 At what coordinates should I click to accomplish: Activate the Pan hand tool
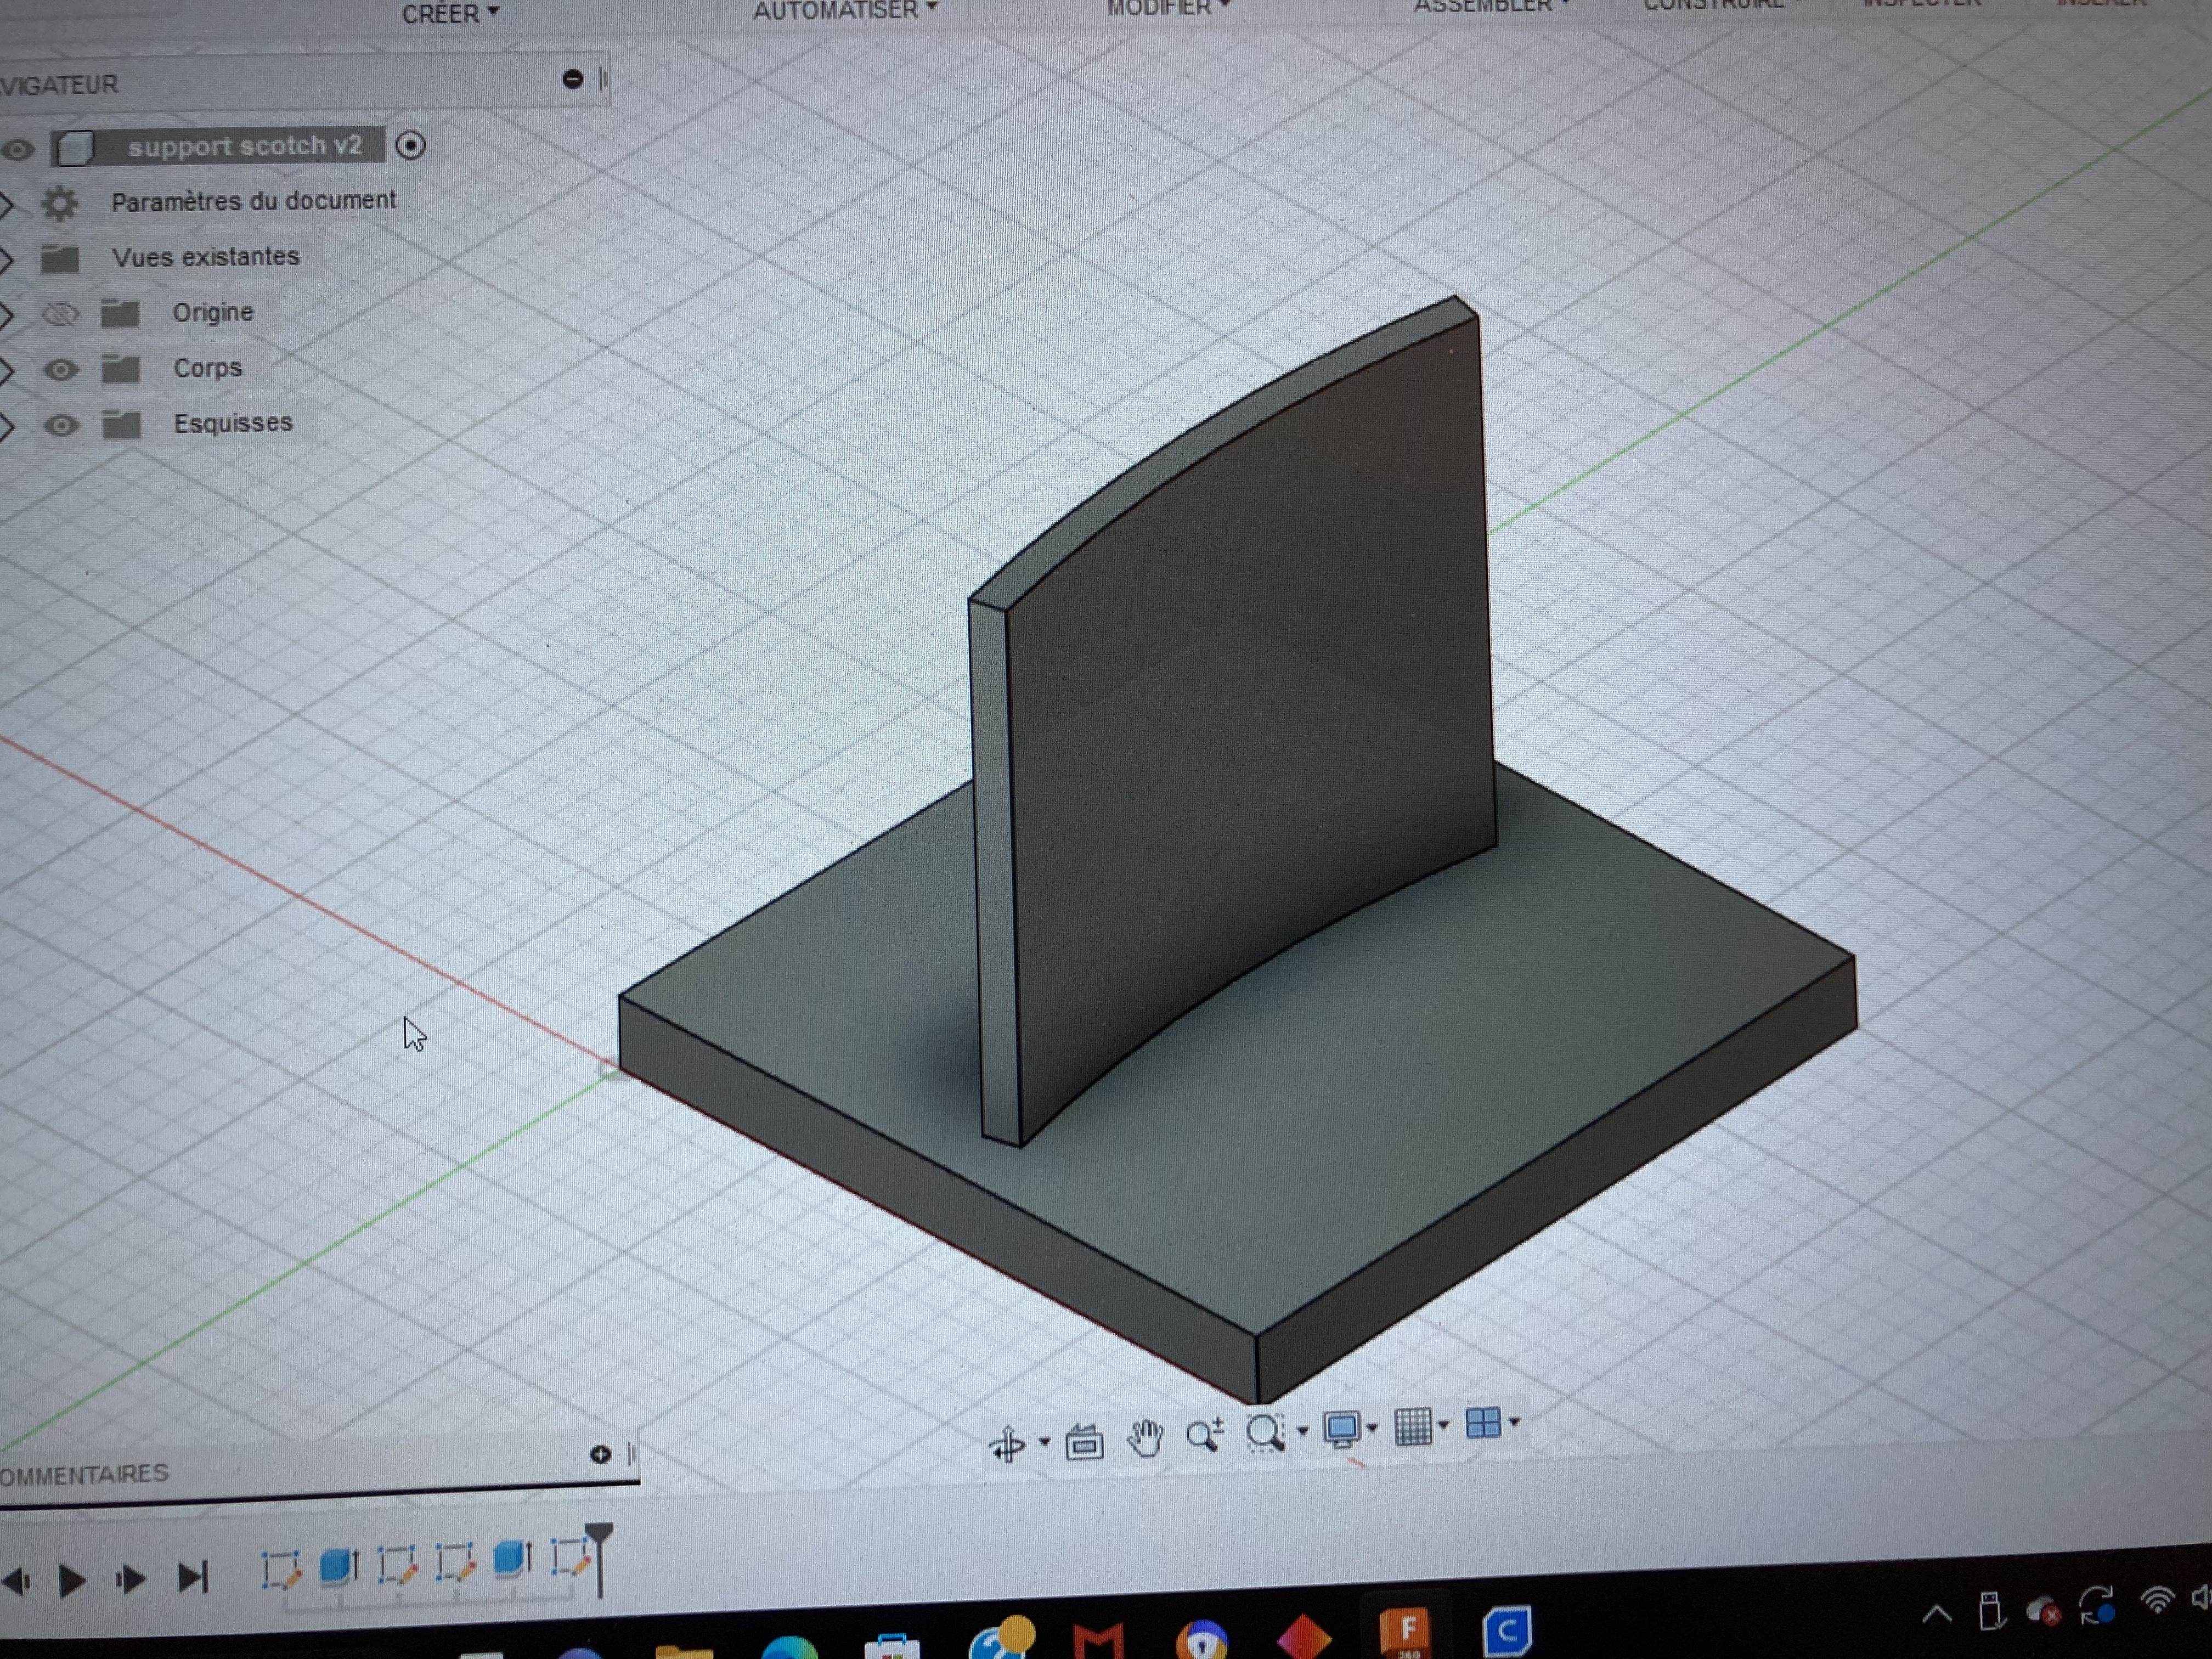pyautogui.click(x=1145, y=1438)
